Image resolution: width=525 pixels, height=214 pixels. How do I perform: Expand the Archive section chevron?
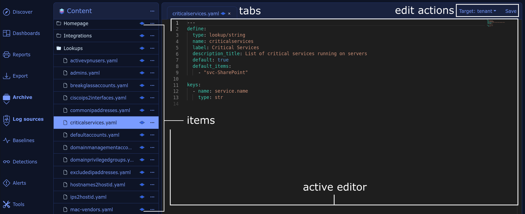click(x=6, y=103)
